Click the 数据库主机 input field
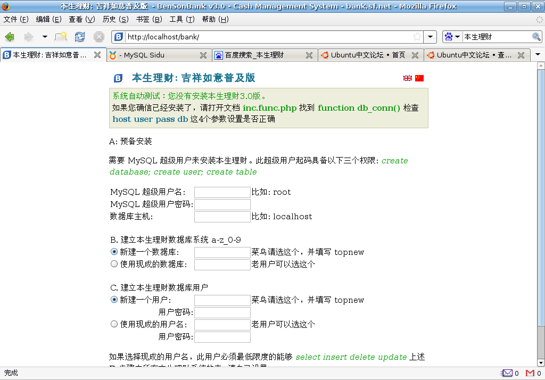Screen dimensions: 545x380 [x=222, y=217]
